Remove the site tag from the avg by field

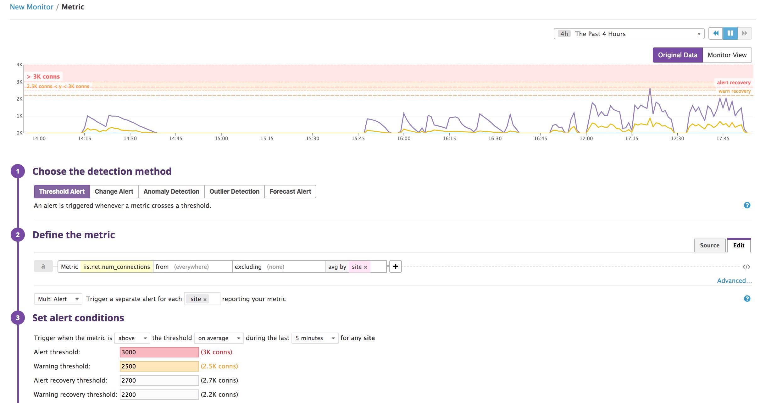365,267
